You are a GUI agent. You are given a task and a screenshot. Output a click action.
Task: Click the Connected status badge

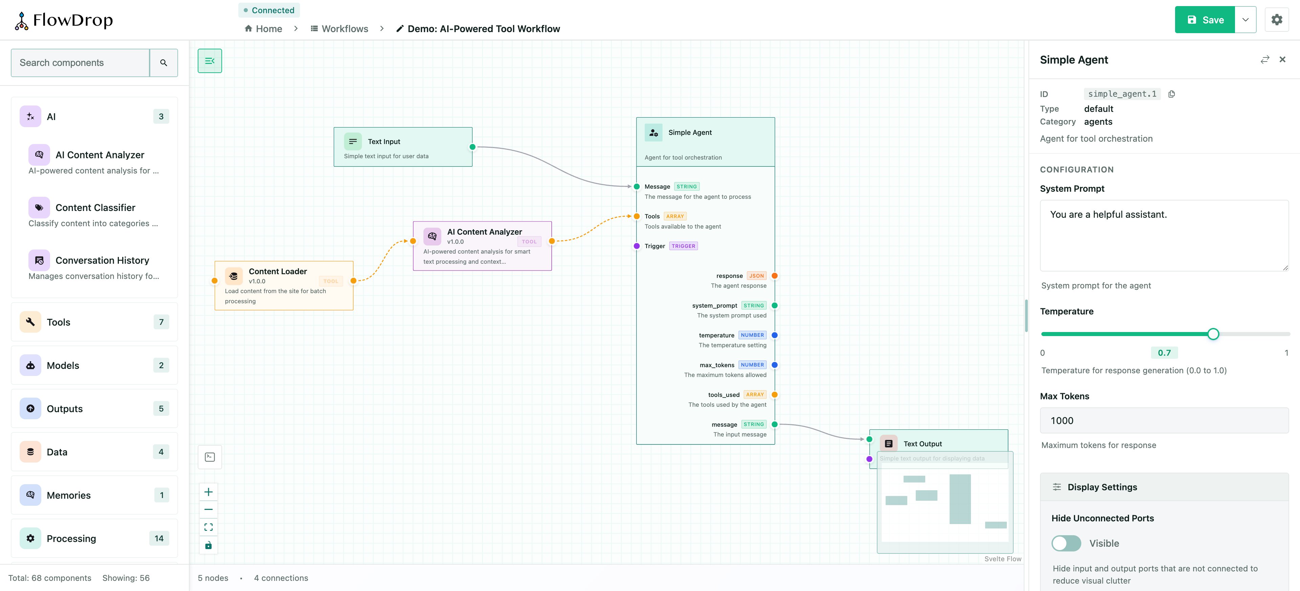(x=269, y=10)
